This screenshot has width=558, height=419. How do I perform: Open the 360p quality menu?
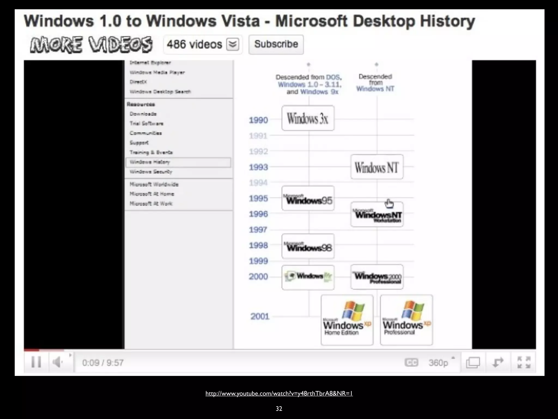438,363
